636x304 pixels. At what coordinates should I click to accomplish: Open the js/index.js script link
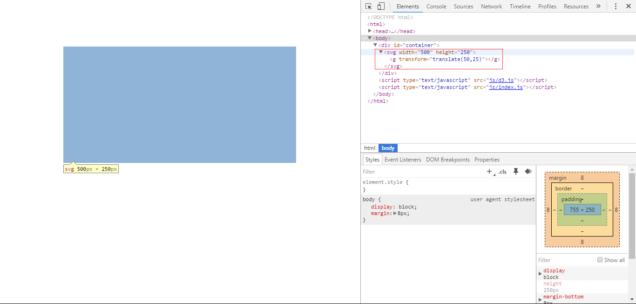(506, 87)
